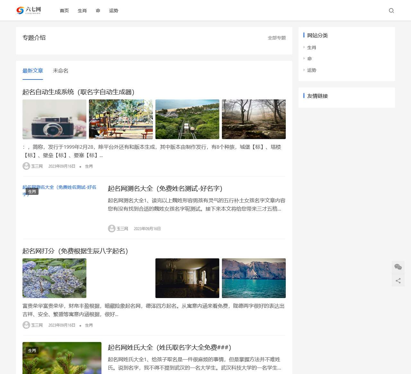
Task: Click the avatar icon in 起名网测名大全 article
Action: [112, 229]
